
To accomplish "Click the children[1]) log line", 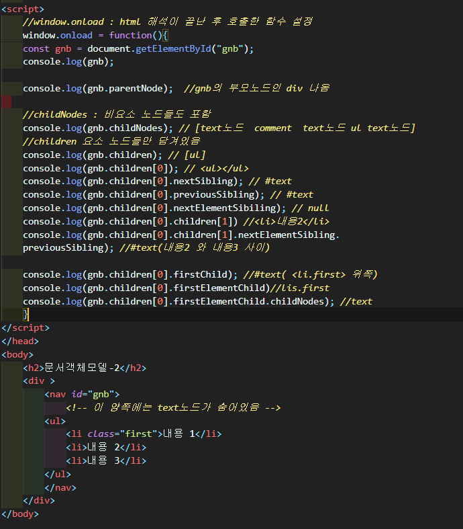I will [176, 222].
